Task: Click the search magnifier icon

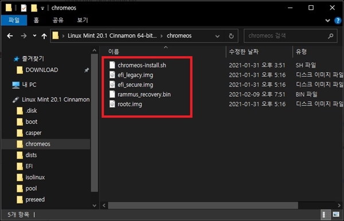Action: pos(331,36)
